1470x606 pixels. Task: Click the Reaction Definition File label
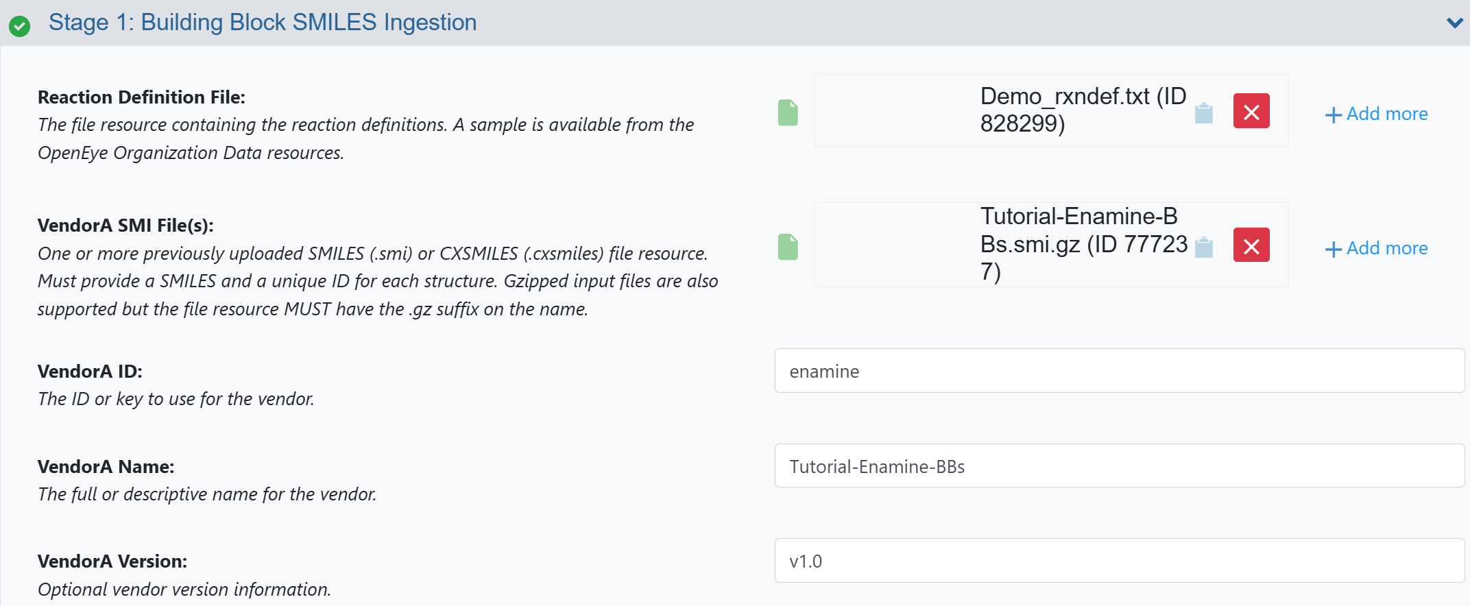click(x=141, y=97)
